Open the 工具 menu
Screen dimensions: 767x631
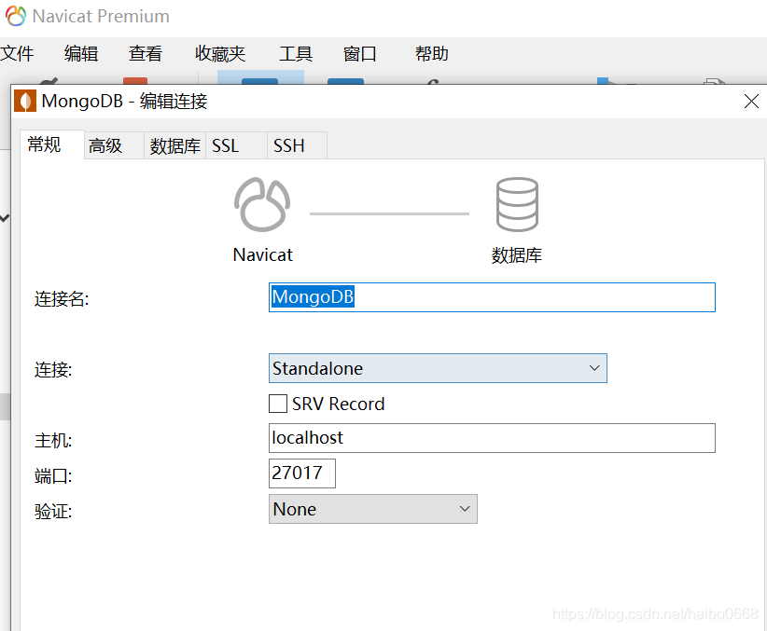[x=296, y=53]
